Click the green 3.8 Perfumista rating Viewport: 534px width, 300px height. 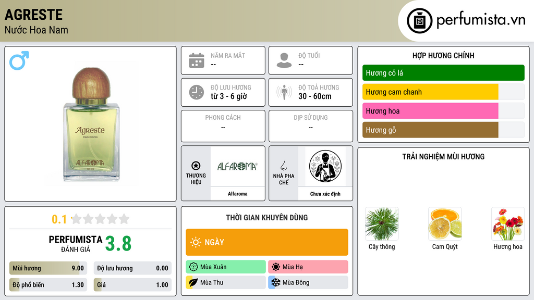[118, 244]
